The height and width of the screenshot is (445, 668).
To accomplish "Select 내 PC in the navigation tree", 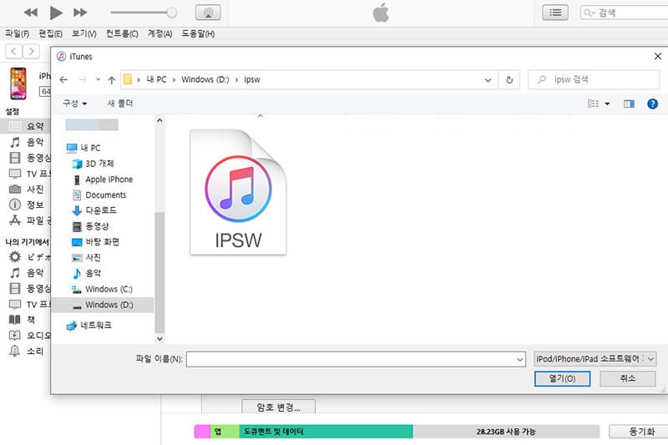I will coord(83,148).
